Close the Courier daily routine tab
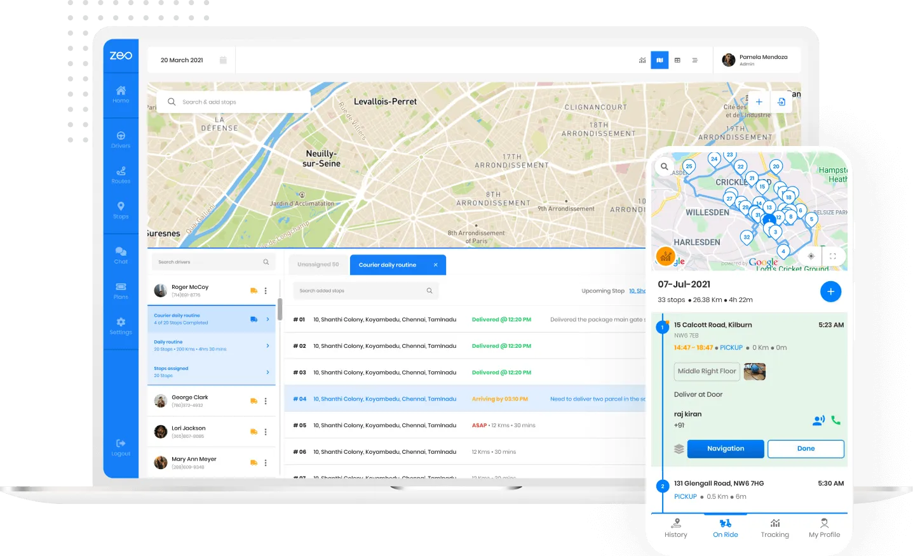 [x=435, y=265]
